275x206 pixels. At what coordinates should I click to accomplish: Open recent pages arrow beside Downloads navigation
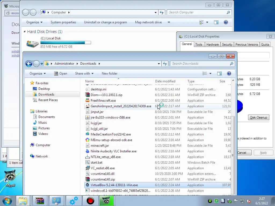click(x=42, y=64)
